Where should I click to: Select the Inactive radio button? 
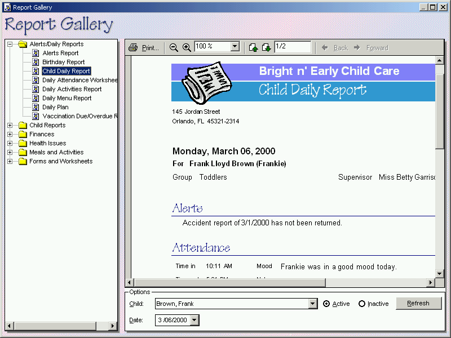coord(362,304)
